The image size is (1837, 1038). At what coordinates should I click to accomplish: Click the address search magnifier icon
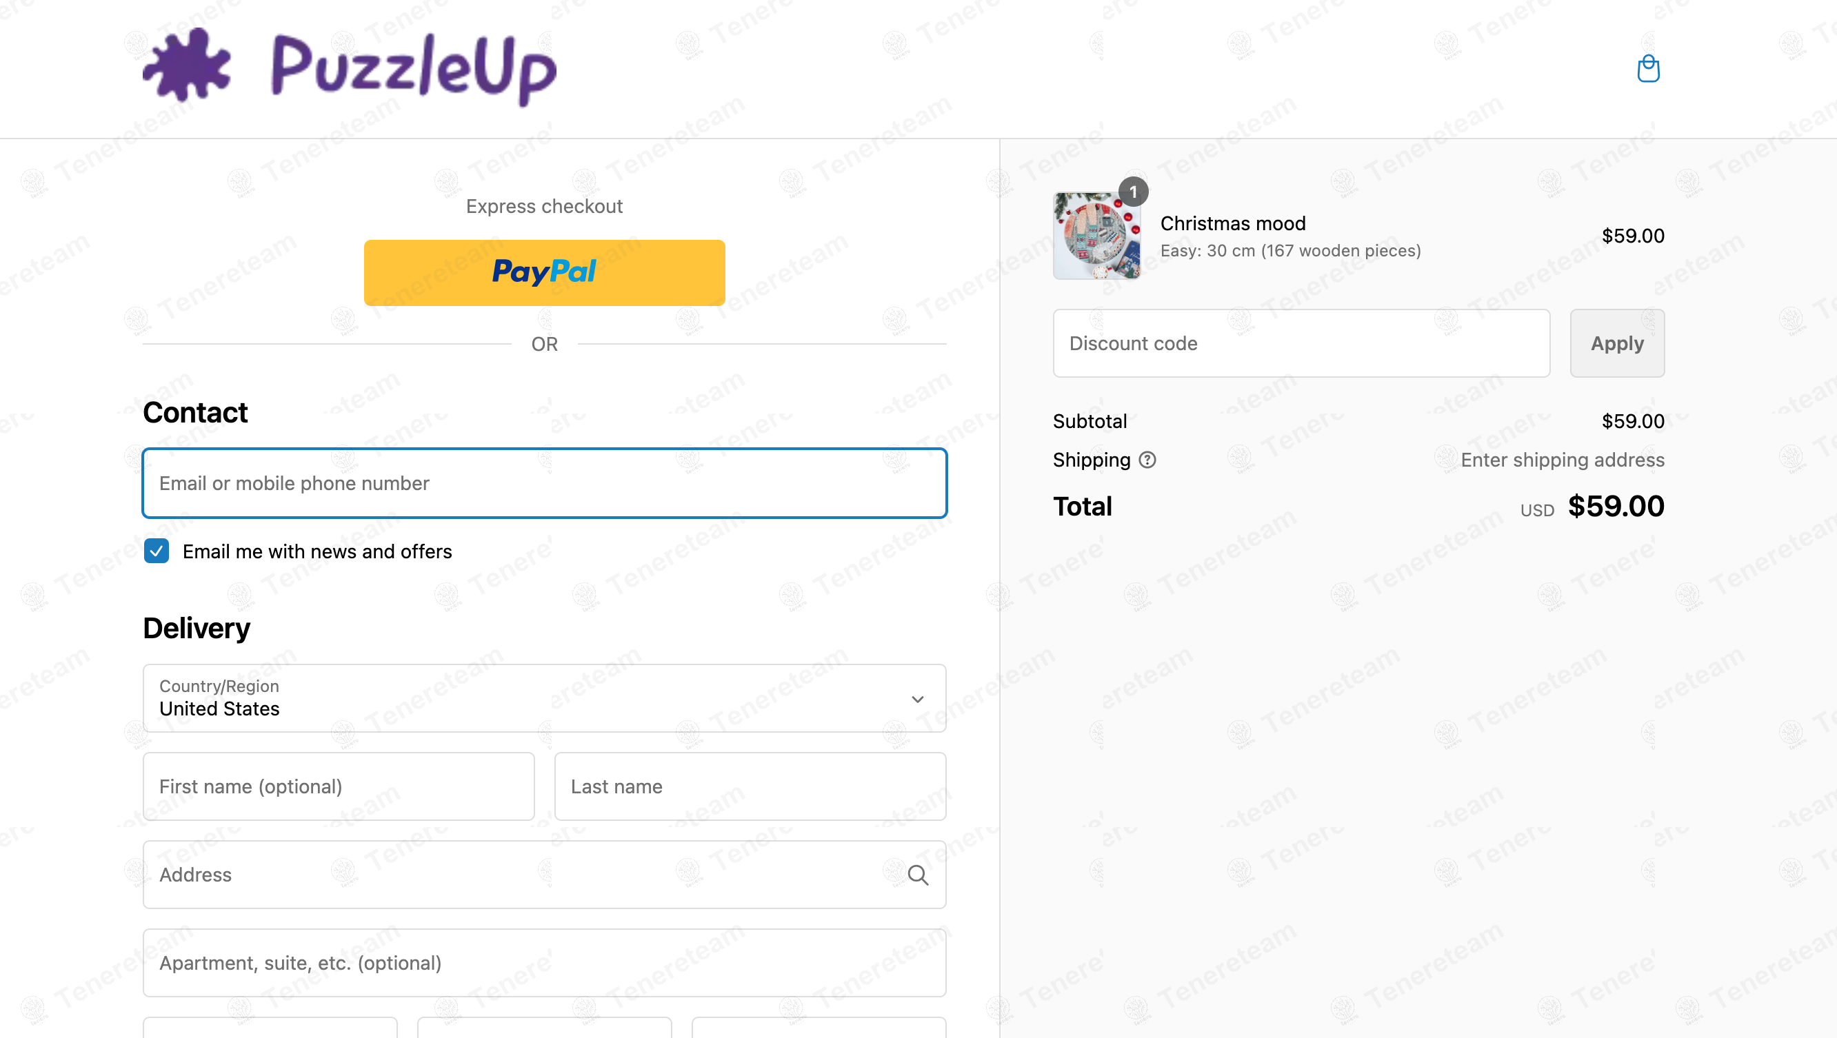tap(918, 875)
